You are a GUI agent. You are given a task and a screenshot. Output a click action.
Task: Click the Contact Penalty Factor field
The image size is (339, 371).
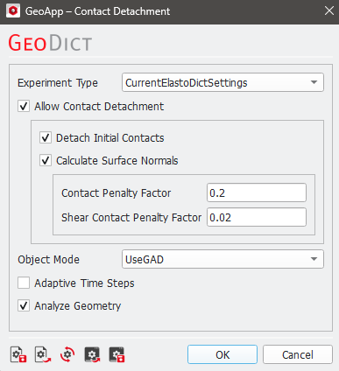[257, 192]
